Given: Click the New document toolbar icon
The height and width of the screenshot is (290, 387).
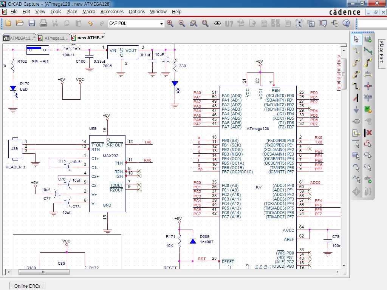Looking at the screenshot, I should (x=8, y=23).
